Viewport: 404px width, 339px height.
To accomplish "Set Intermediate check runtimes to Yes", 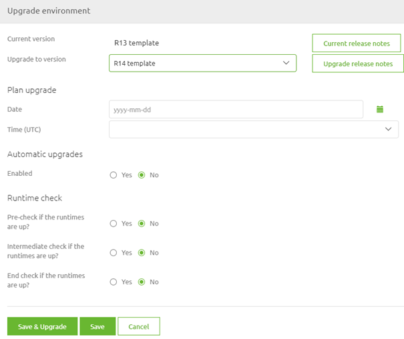I will click(x=114, y=253).
